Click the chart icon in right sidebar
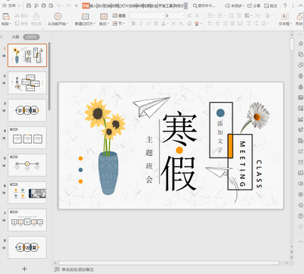 click(x=300, y=119)
